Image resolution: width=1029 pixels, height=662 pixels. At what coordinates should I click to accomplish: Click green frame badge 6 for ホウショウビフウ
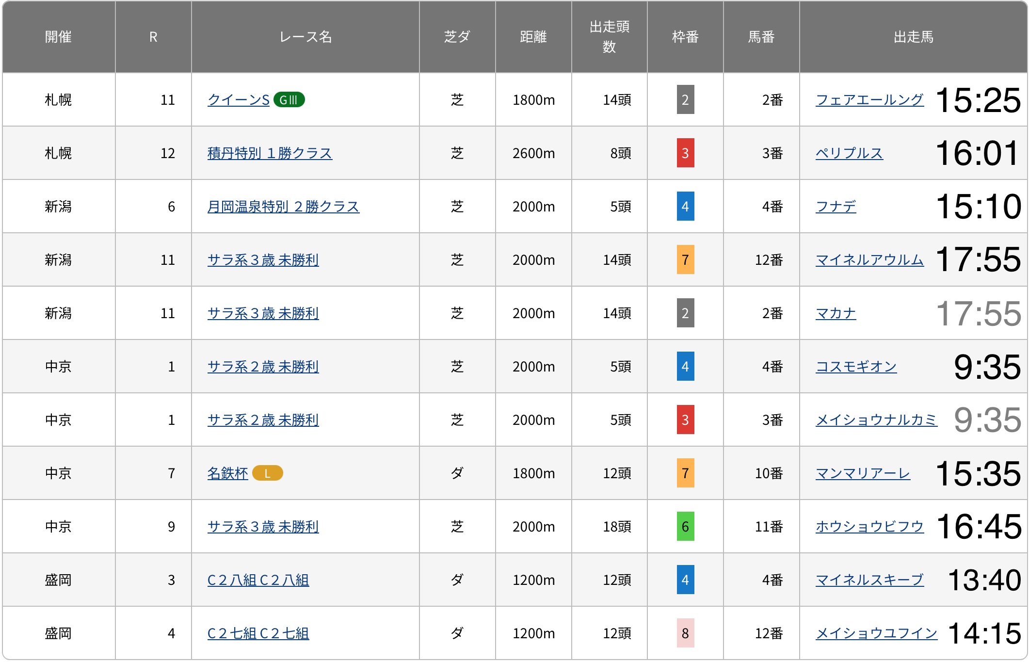(685, 527)
